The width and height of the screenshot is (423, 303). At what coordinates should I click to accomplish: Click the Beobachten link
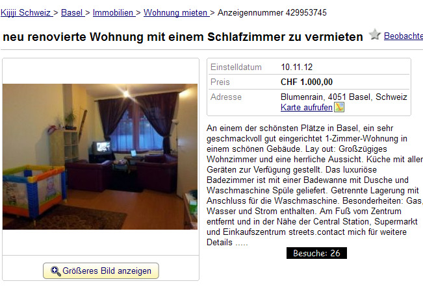[404, 36]
